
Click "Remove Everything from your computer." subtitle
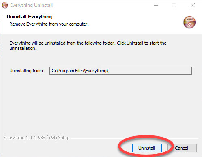click(x=49, y=24)
